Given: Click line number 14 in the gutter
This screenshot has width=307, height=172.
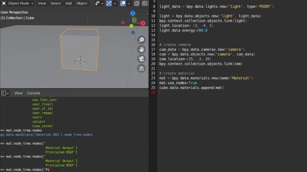Looking at the screenshot, I should click(153, 35).
